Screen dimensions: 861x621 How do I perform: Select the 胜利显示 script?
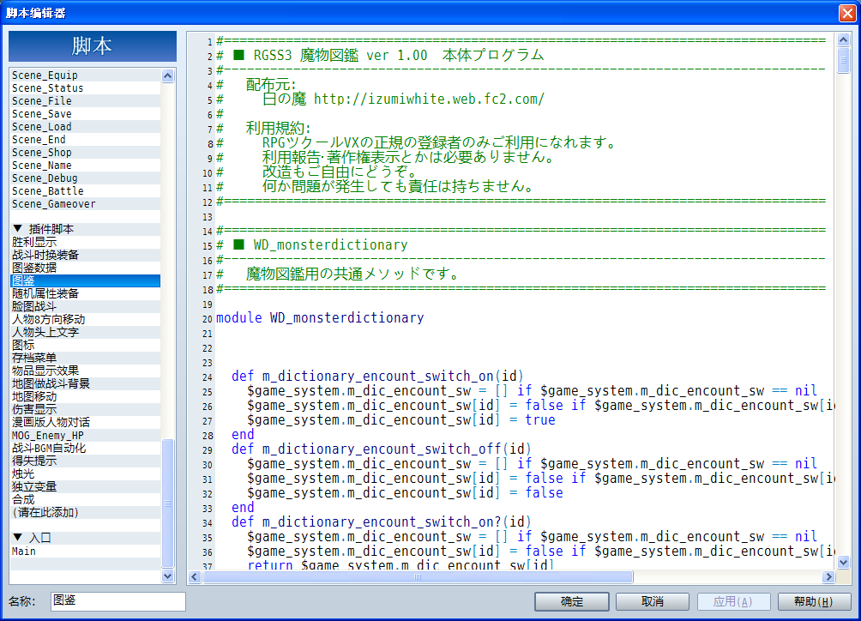point(85,242)
